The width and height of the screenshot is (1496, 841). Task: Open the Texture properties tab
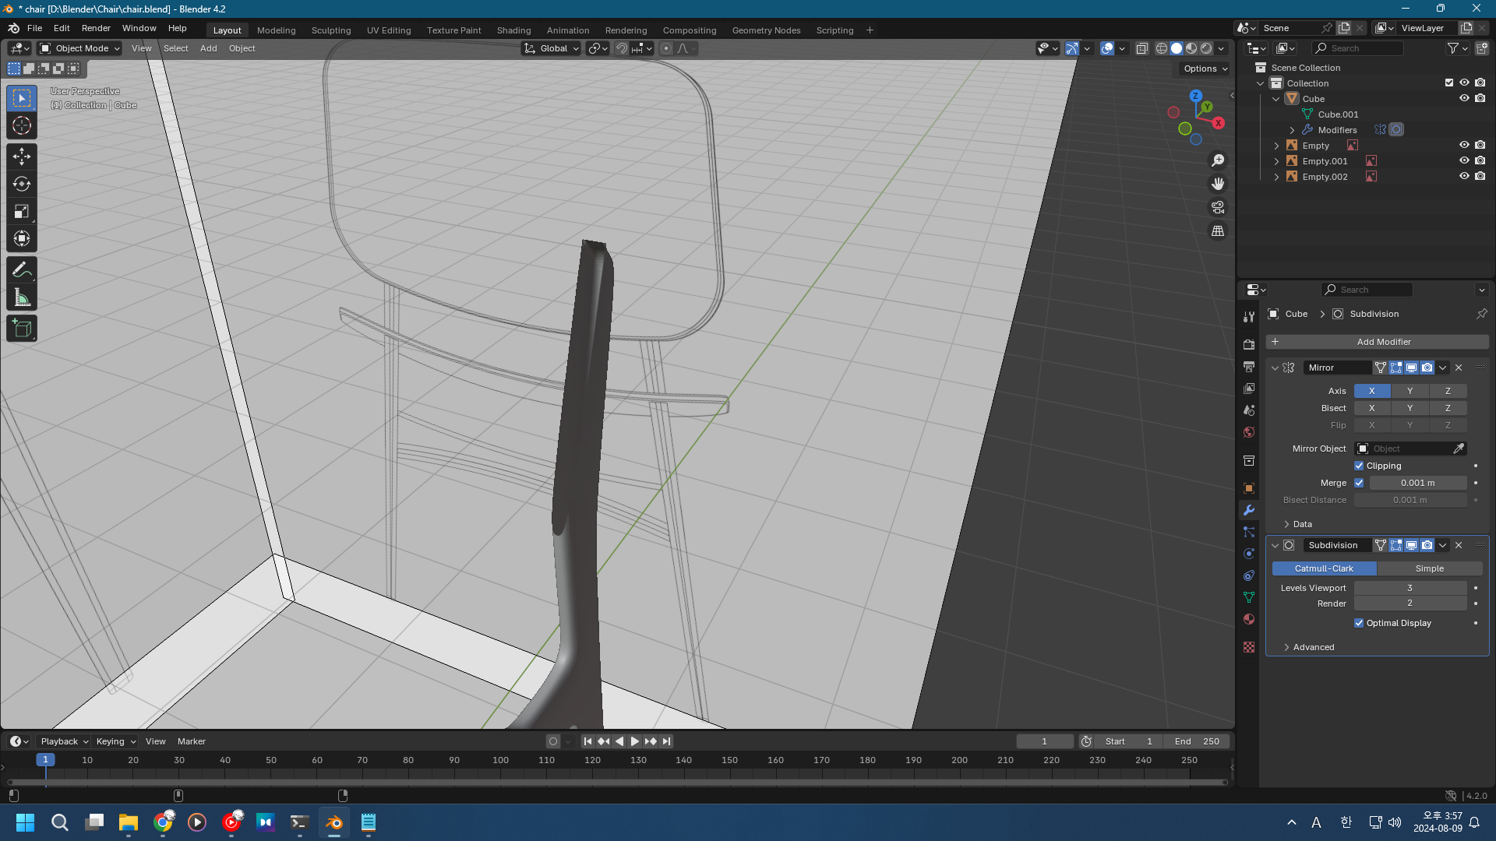[1249, 647]
